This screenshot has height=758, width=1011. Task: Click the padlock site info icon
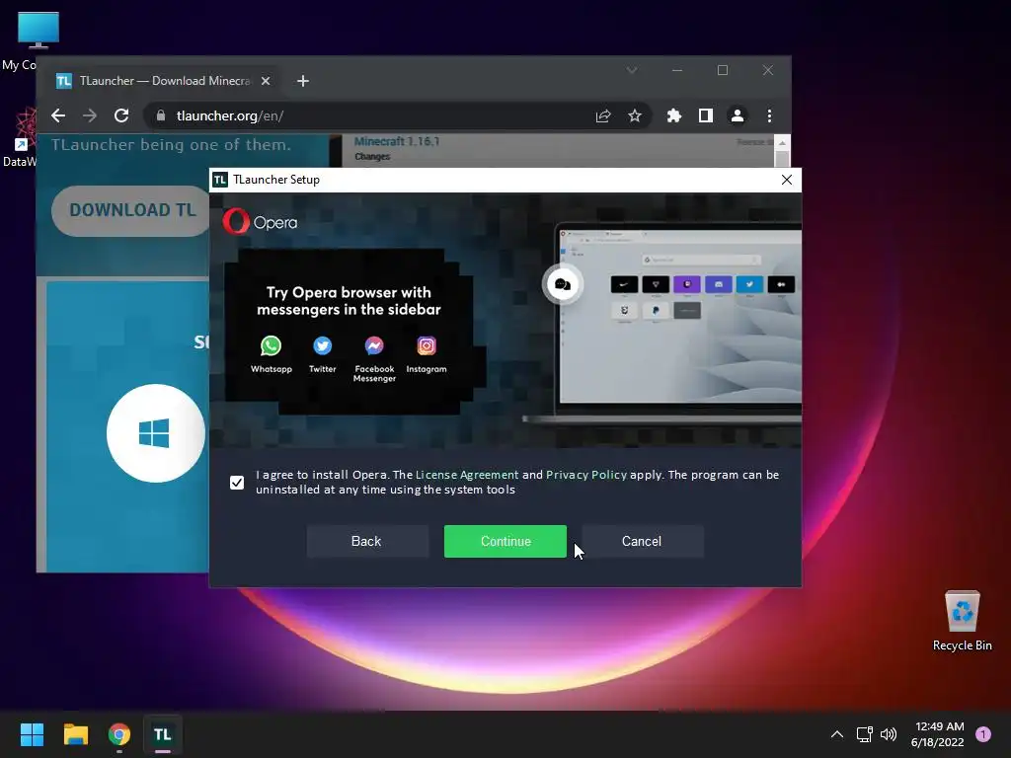coord(161,115)
